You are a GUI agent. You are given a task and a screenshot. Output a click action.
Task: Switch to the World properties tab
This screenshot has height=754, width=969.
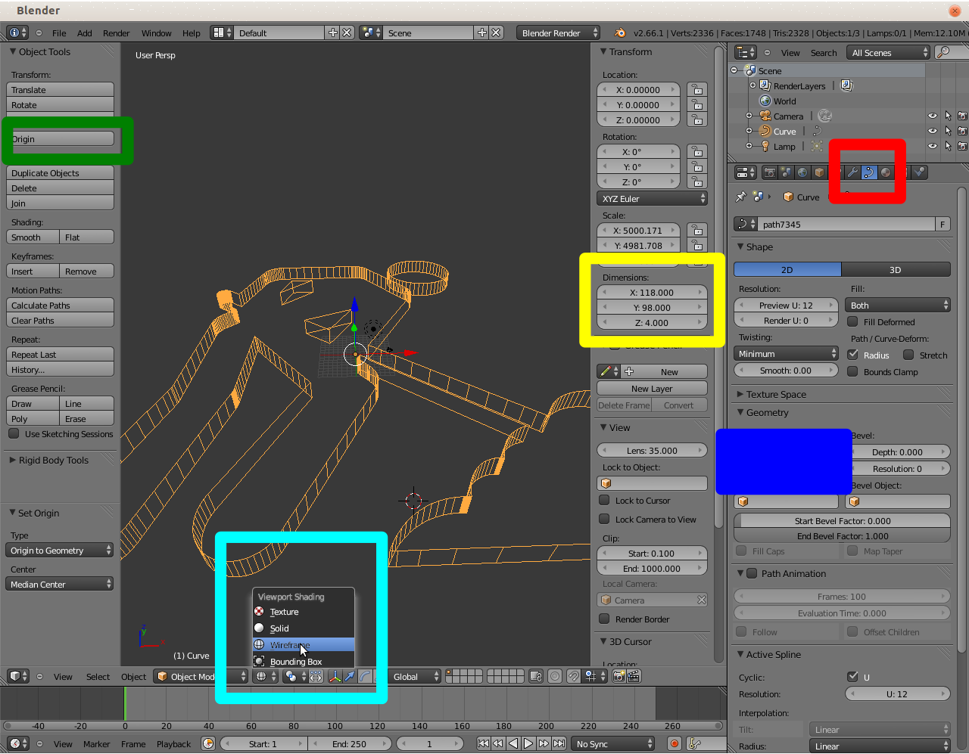(802, 172)
